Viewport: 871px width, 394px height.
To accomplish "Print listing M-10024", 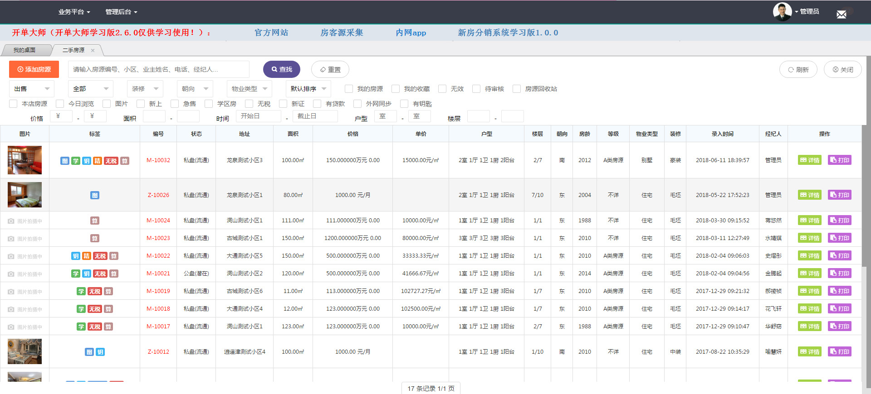I will [839, 221].
